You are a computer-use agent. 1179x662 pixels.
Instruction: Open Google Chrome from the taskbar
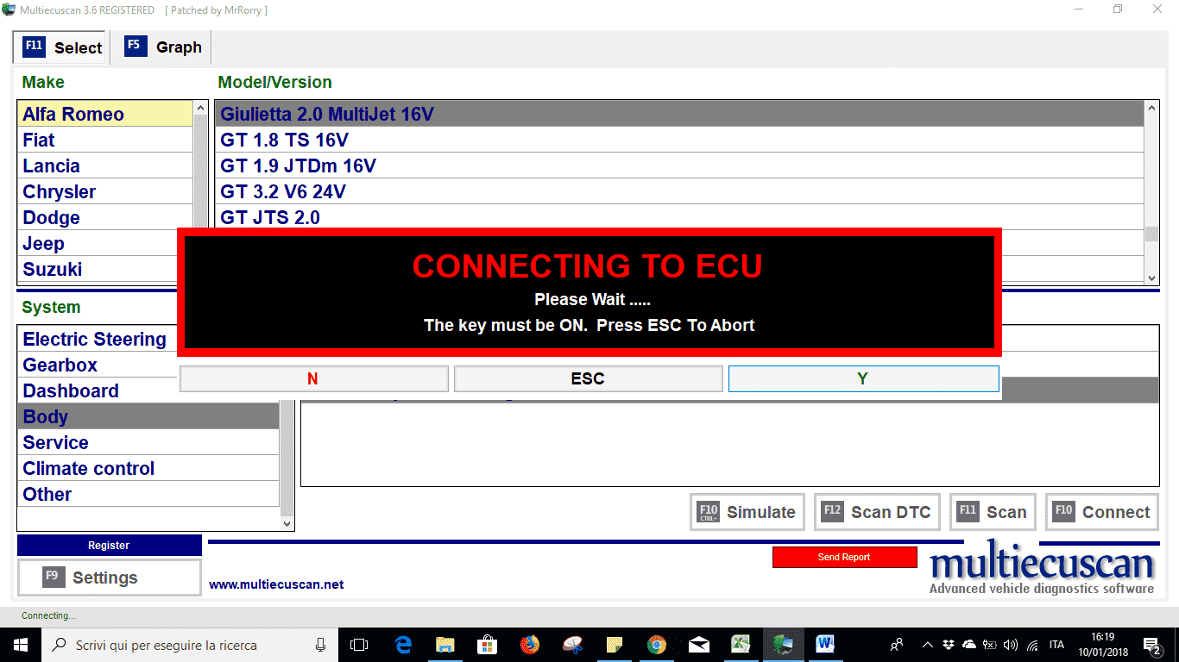coord(657,644)
